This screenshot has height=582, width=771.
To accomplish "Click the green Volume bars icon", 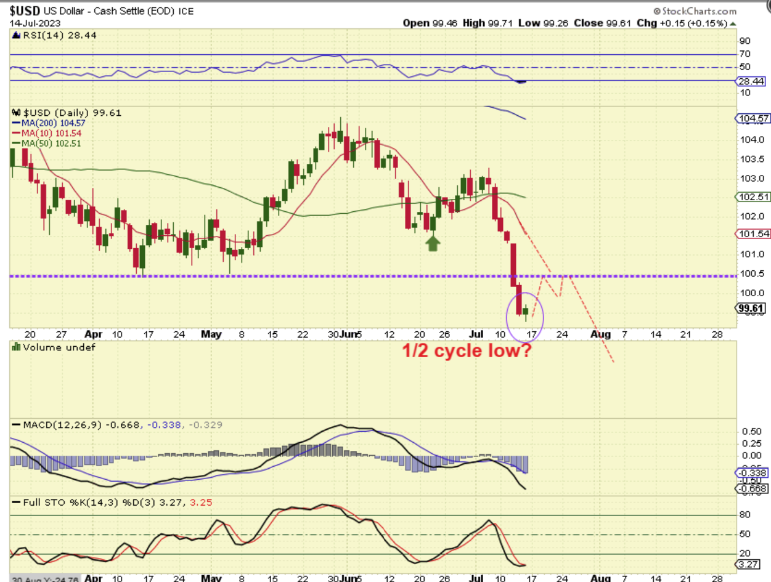I will pos(15,347).
